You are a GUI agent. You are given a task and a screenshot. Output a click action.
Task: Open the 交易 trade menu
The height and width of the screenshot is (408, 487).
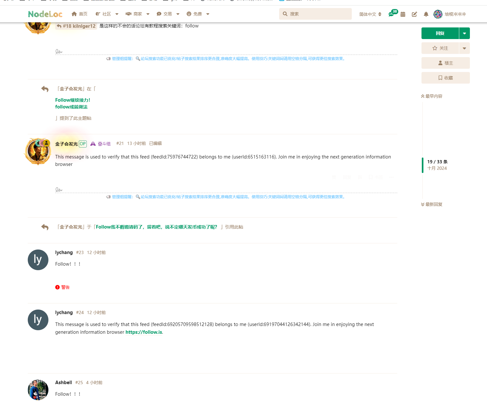[164, 14]
